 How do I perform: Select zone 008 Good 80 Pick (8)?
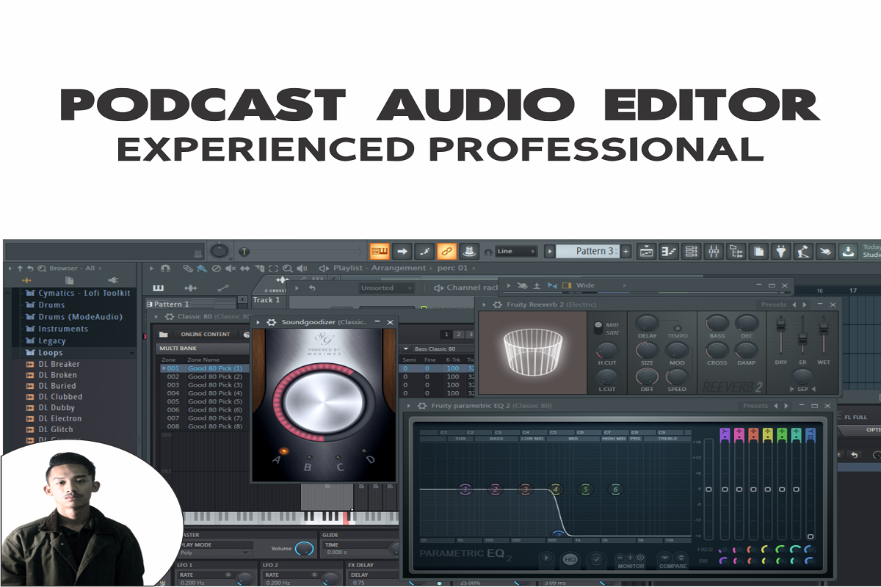pyautogui.click(x=204, y=426)
